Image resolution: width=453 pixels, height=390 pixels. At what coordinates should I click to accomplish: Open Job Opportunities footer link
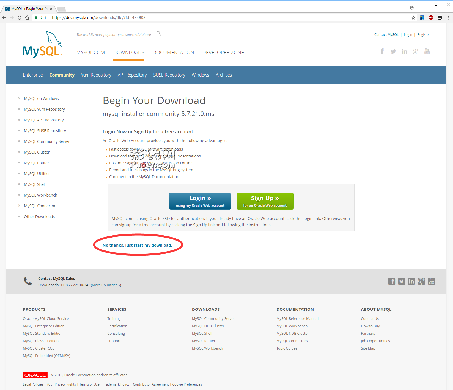[375, 341]
